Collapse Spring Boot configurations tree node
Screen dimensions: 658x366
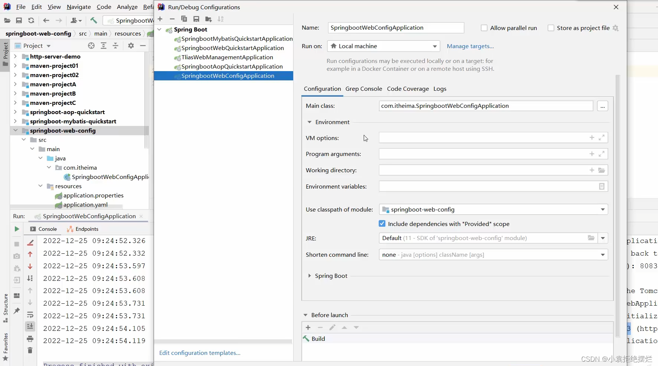click(160, 29)
